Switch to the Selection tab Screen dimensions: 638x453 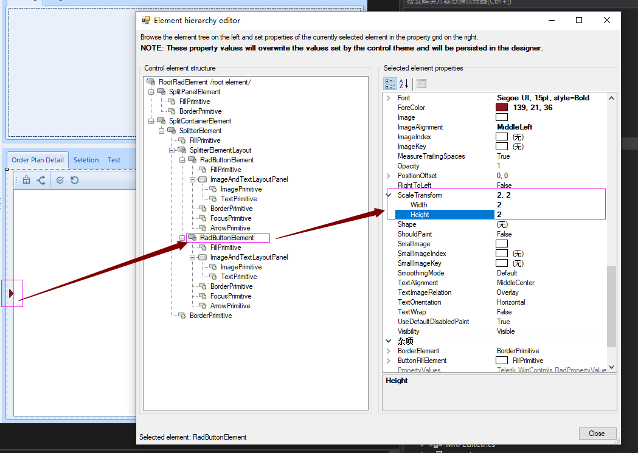point(85,160)
